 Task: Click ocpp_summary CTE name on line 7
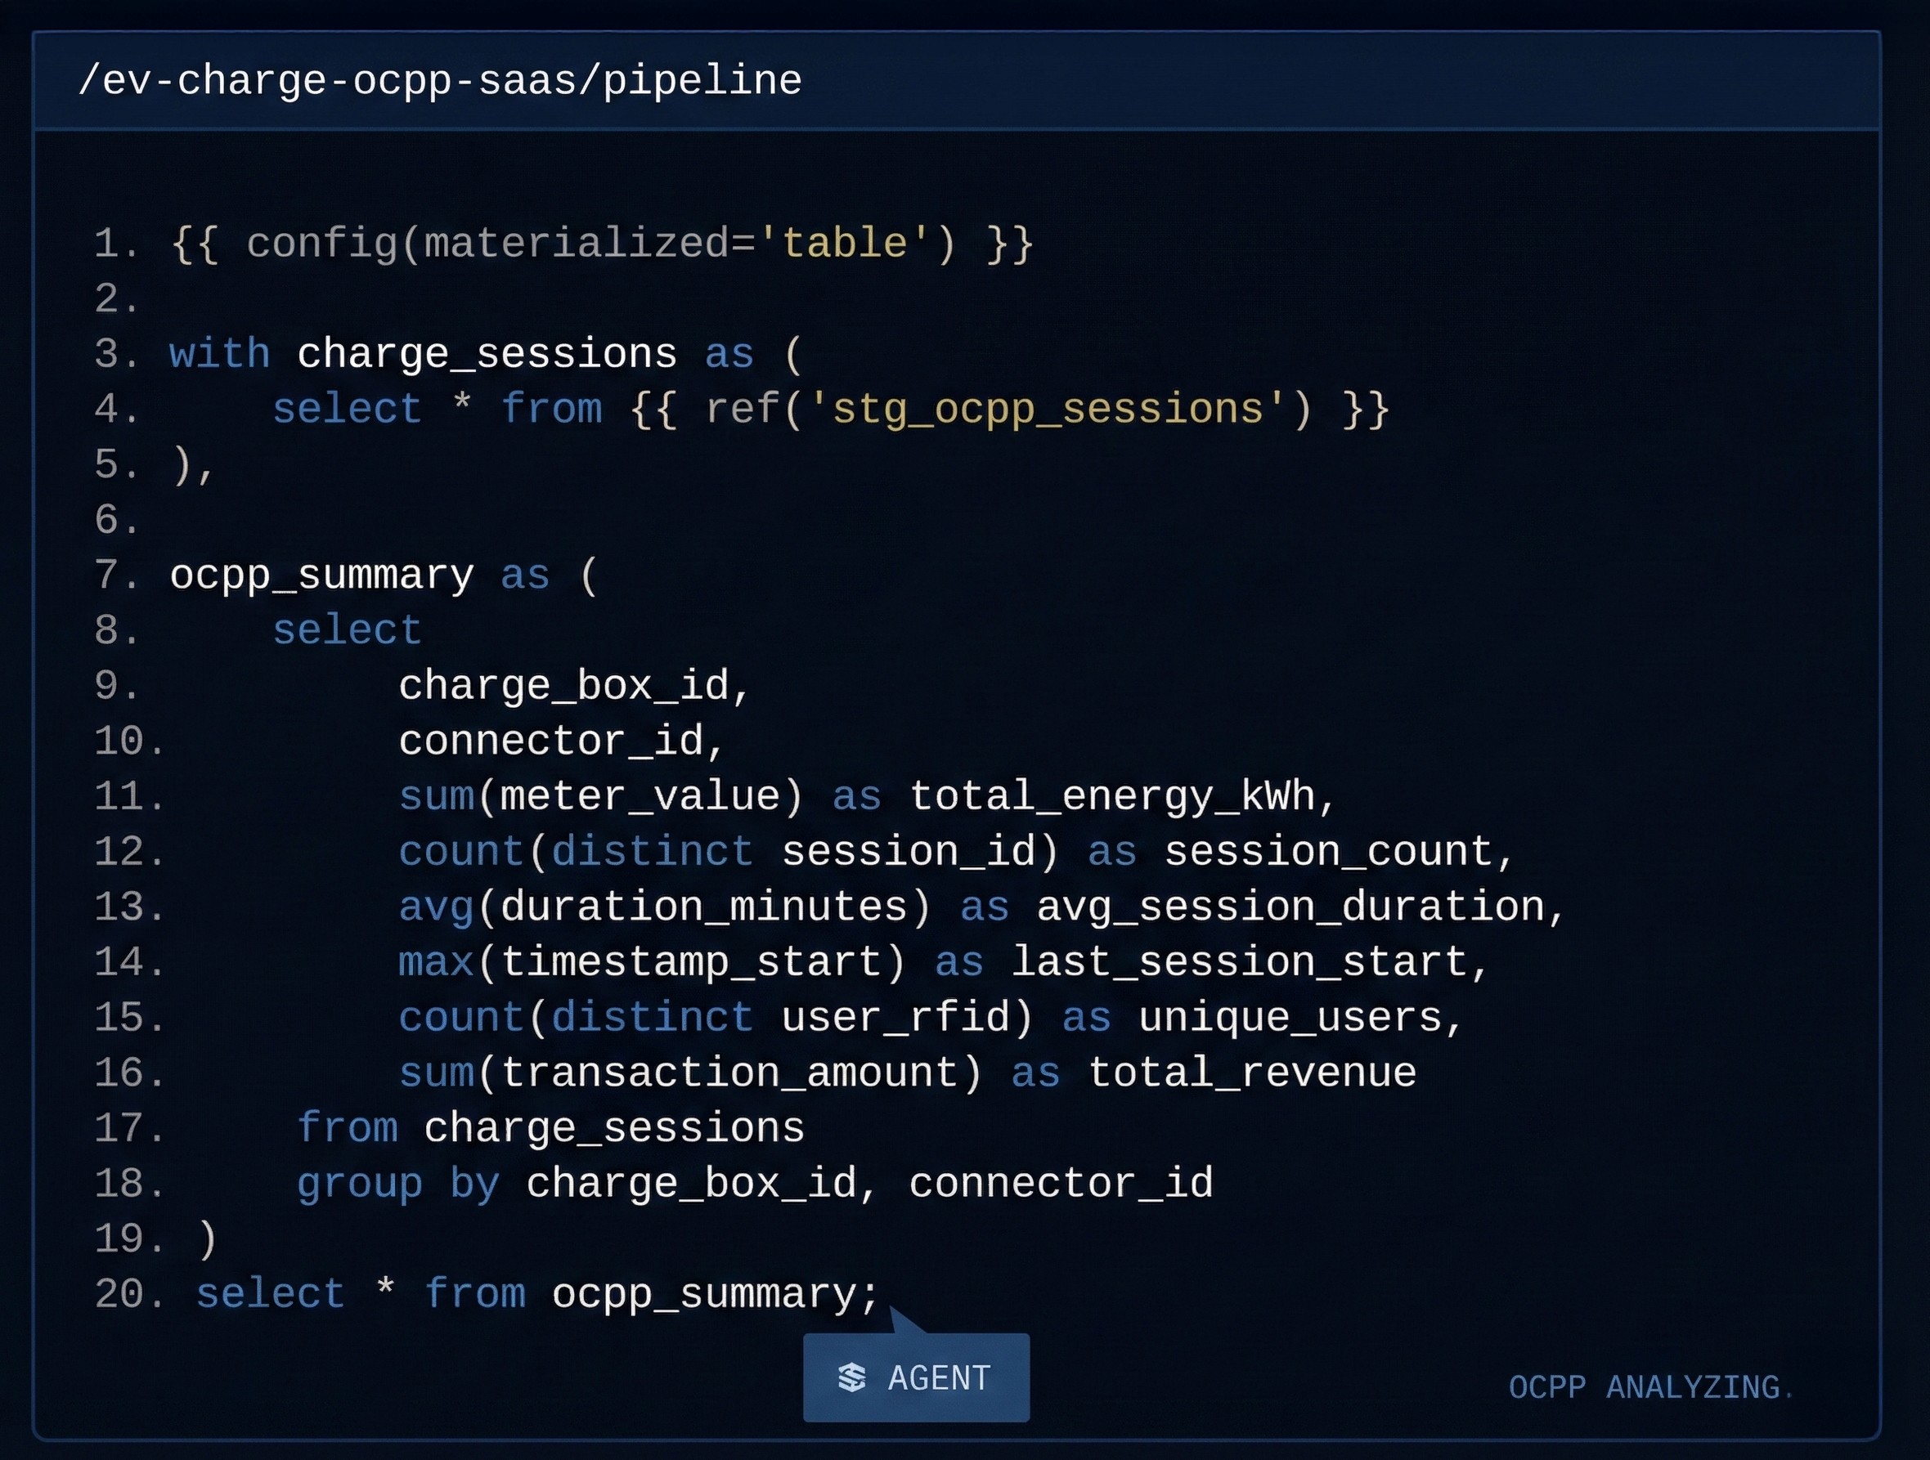tap(321, 575)
